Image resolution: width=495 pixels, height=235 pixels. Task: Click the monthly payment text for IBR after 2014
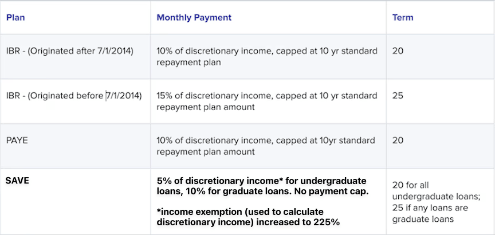point(267,56)
